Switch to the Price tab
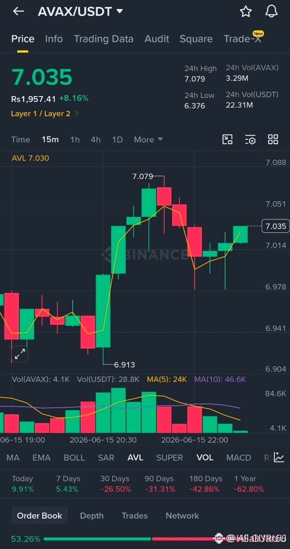The image size is (290, 549). coord(23,39)
